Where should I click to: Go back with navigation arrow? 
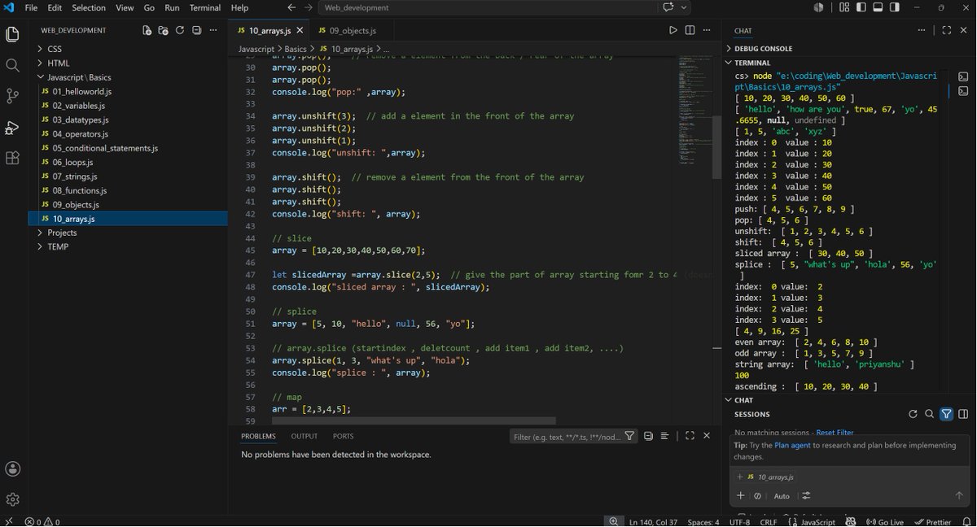click(292, 7)
